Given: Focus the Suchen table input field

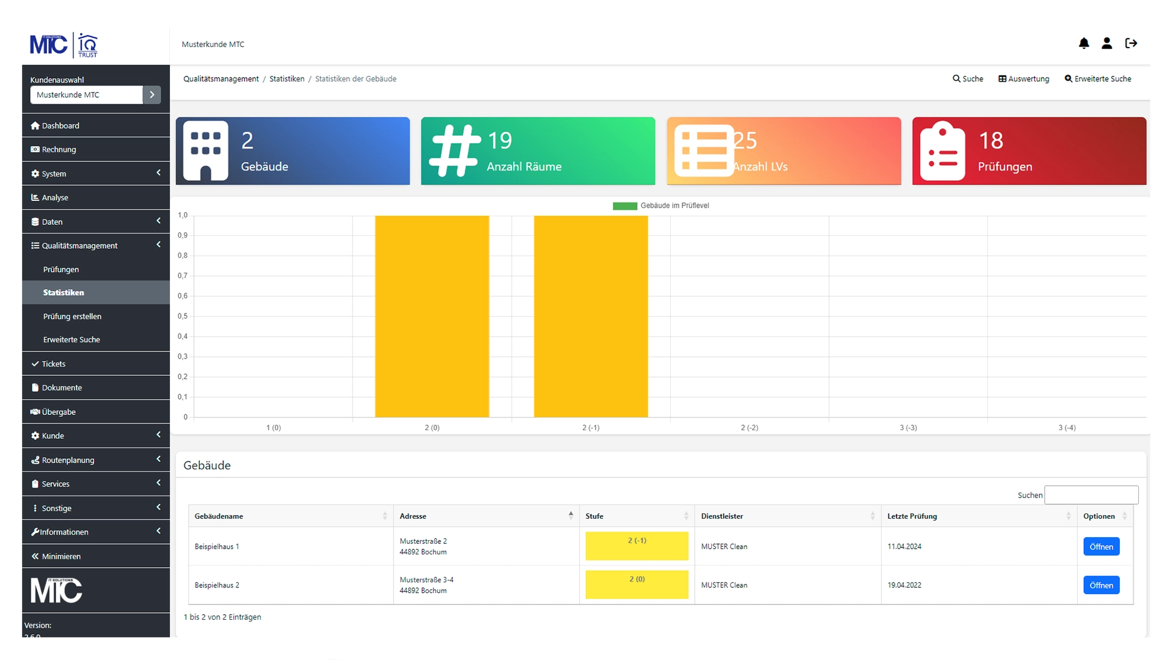Looking at the screenshot, I should click(x=1091, y=495).
